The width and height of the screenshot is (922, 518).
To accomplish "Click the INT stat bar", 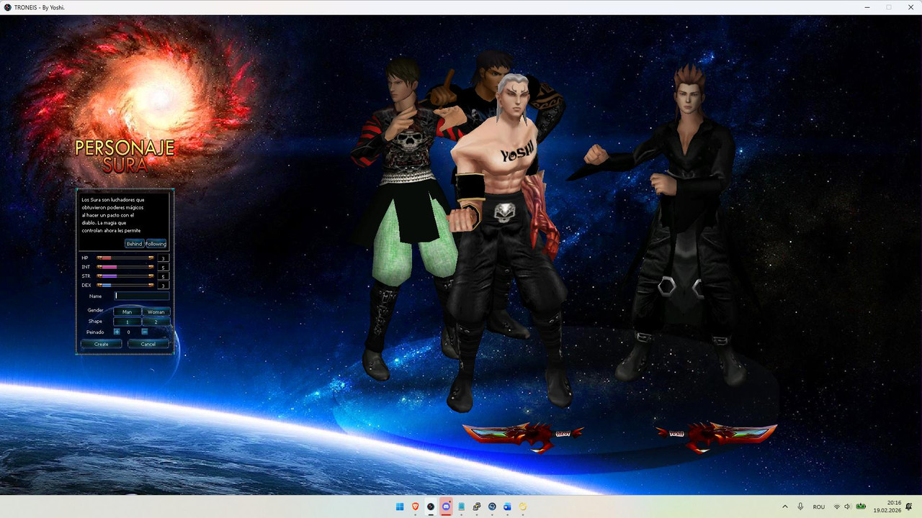I will coord(125,267).
